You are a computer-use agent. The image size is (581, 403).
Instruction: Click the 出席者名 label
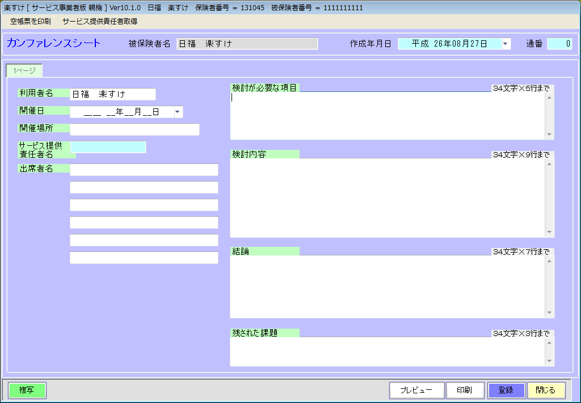pyautogui.click(x=36, y=169)
